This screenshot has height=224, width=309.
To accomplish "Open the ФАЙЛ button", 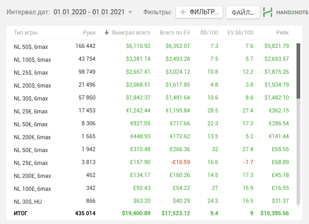I will [242, 12].
